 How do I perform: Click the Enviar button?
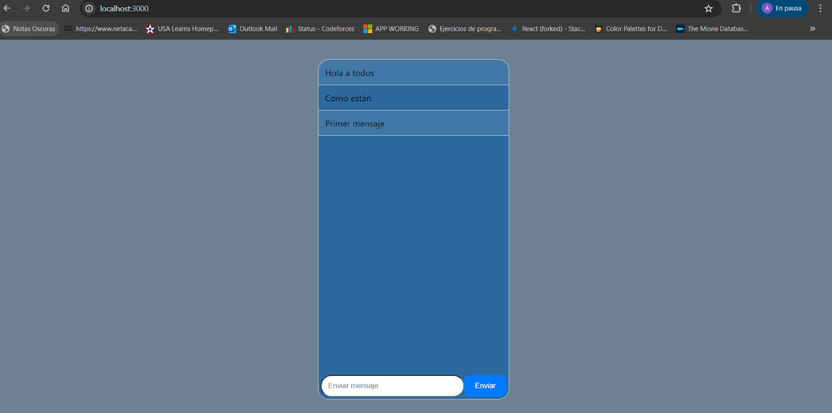click(x=485, y=386)
